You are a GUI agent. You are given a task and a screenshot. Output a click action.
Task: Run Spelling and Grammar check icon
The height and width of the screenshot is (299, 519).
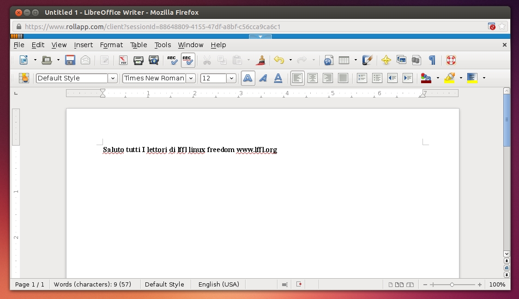172,60
